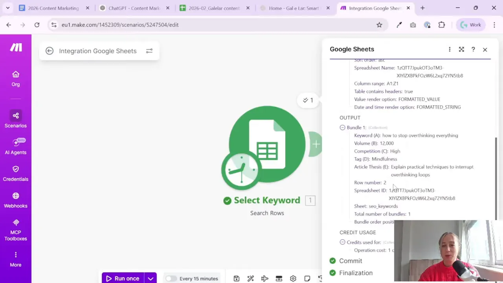Open the Work profile button
Screen dimensions: 503x283
471,25
